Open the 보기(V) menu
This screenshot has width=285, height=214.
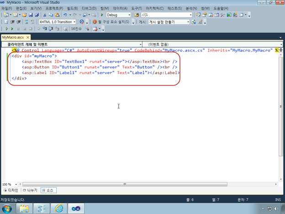36,8
